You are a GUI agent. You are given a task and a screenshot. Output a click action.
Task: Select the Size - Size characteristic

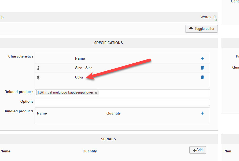(83, 68)
